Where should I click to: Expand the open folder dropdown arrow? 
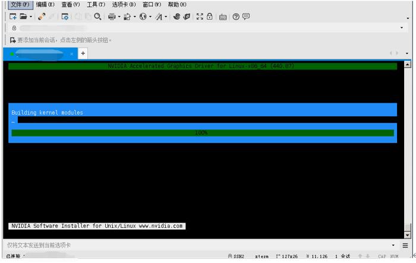tap(31, 17)
